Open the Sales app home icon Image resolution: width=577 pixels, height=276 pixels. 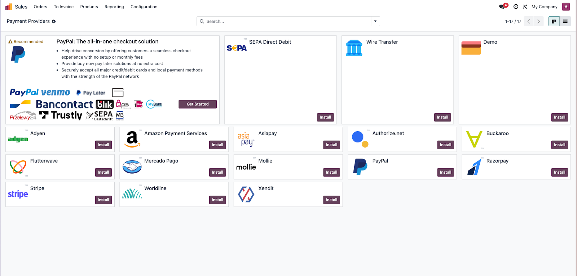tap(8, 6)
